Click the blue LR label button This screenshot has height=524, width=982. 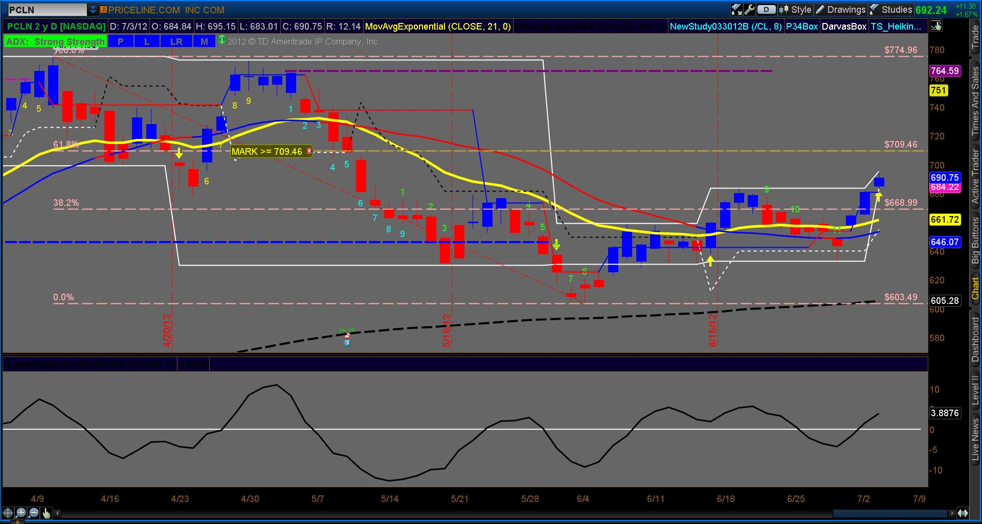tap(176, 41)
